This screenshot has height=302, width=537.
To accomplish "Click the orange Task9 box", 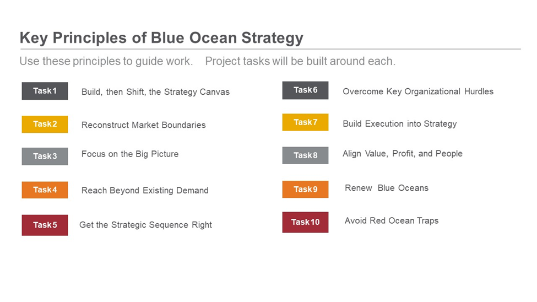I will [x=305, y=189].
